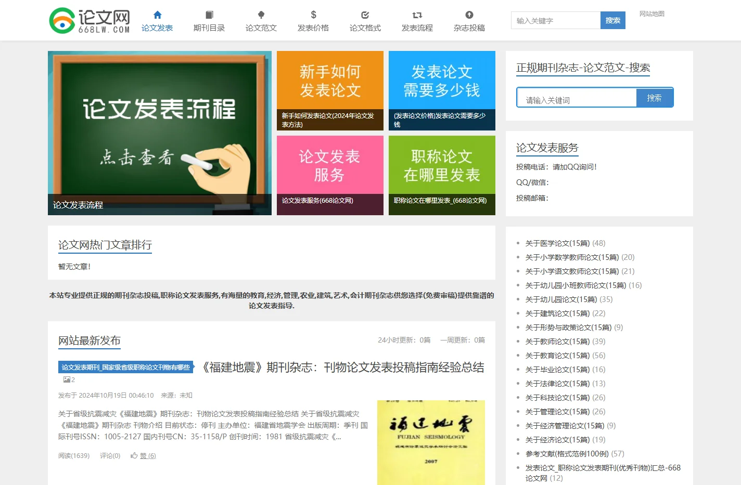Open 关于毕业论文(15篇) category
This screenshot has width=741, height=485.
pyautogui.click(x=557, y=370)
